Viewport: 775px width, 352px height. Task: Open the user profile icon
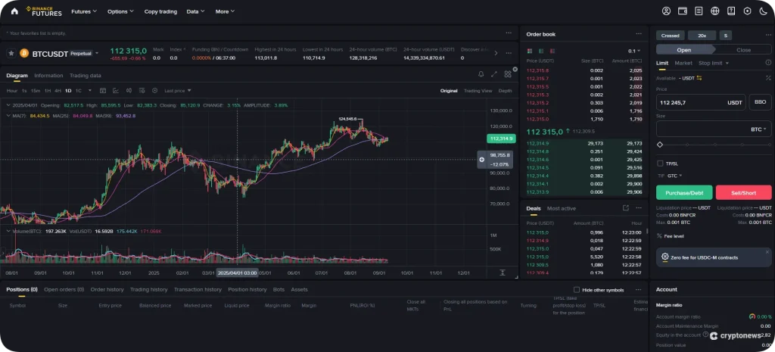tap(666, 11)
